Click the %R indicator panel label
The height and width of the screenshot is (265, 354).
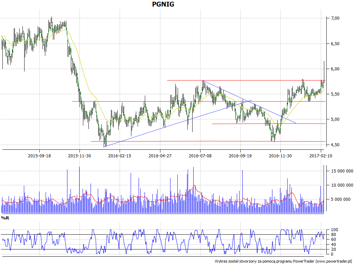pyautogui.click(x=5, y=218)
